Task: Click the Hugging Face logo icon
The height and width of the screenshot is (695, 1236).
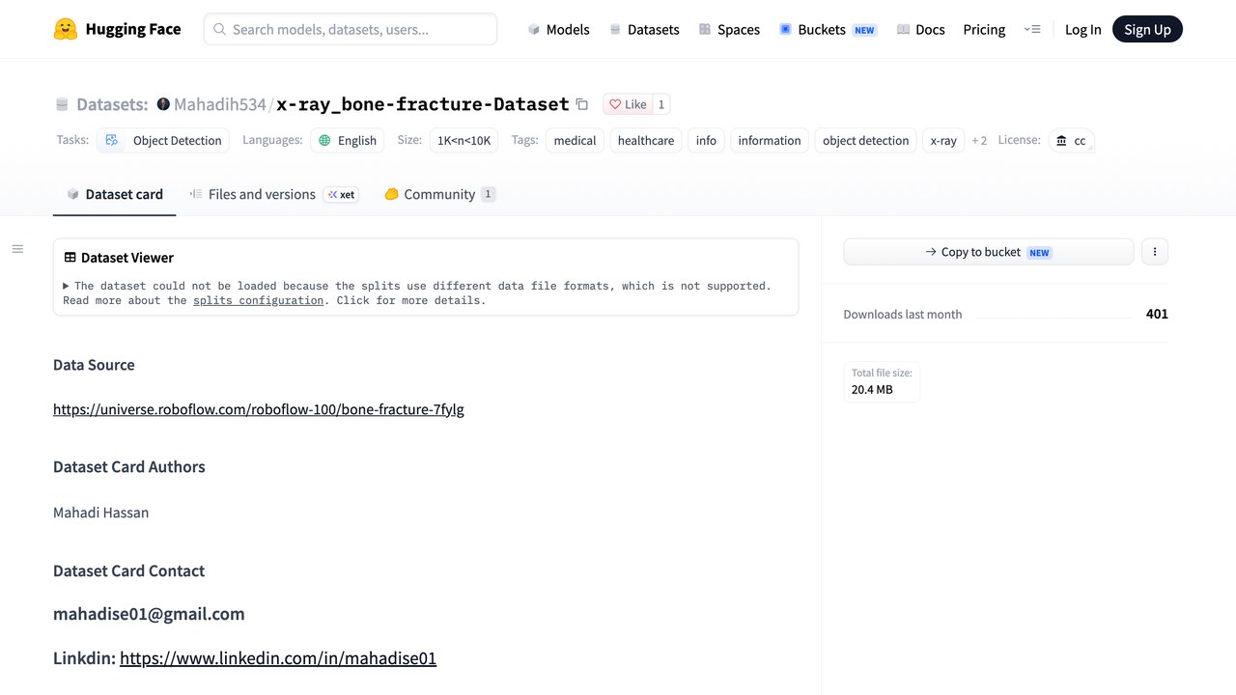Action: tap(66, 29)
